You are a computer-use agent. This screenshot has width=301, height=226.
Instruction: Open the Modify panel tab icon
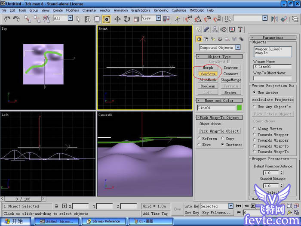(207, 29)
